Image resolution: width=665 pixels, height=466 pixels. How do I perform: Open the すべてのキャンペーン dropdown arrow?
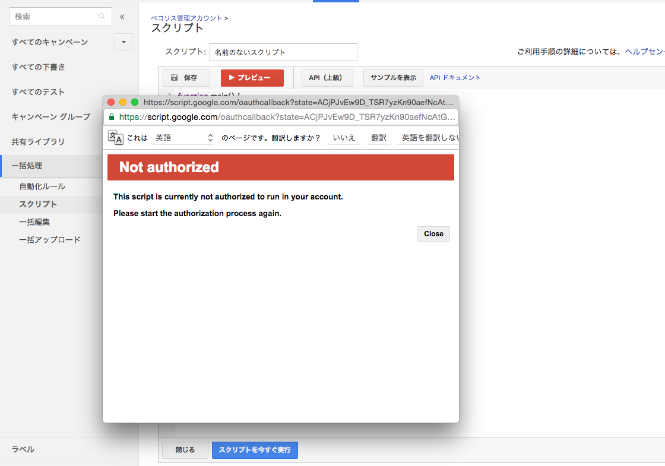tap(123, 42)
